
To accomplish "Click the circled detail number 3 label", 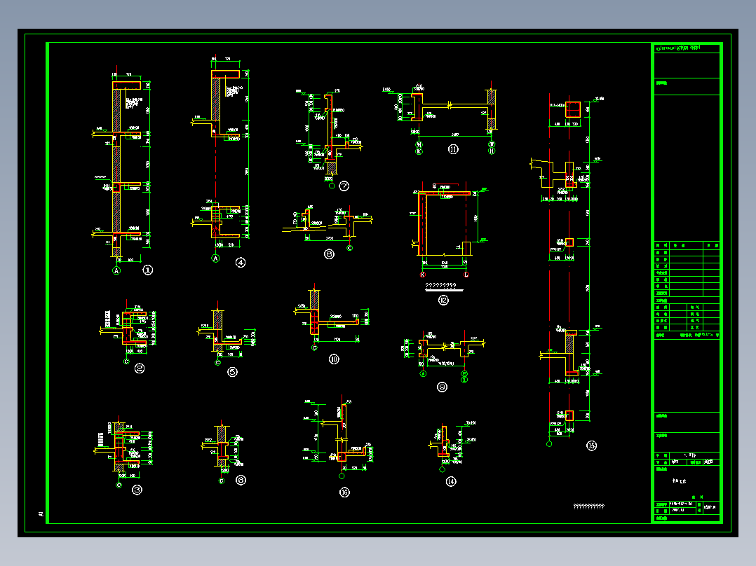I will pyautogui.click(x=137, y=490).
